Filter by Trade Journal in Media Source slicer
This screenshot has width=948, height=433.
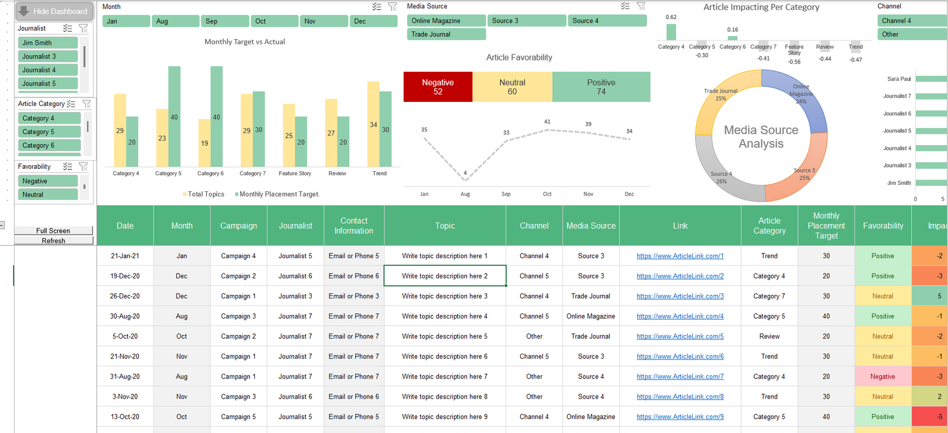point(446,34)
